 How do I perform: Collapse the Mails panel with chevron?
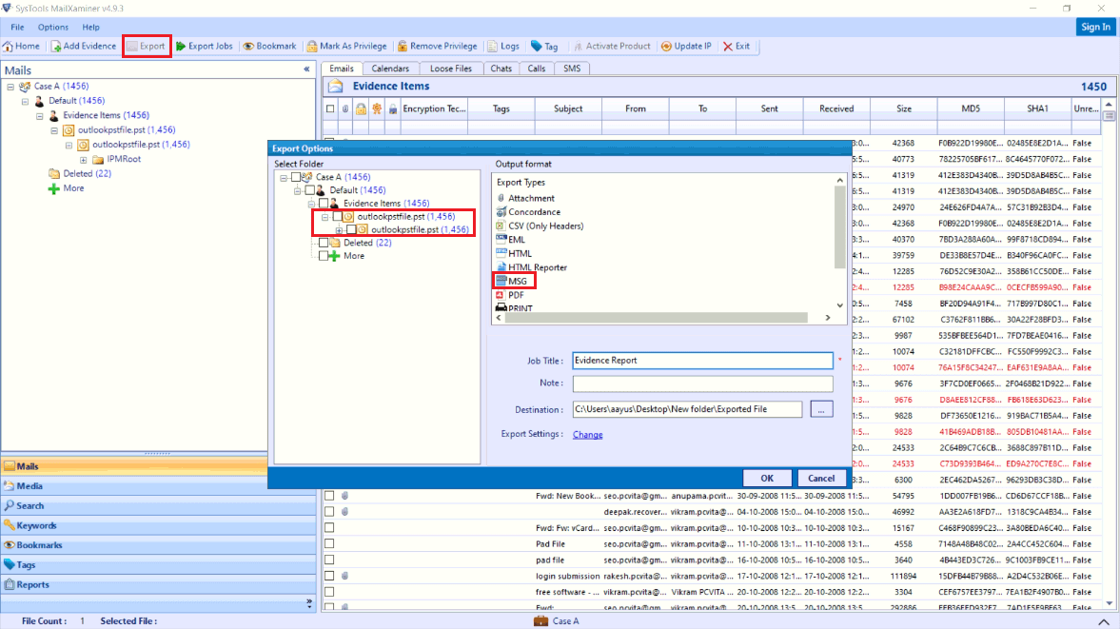(x=306, y=69)
